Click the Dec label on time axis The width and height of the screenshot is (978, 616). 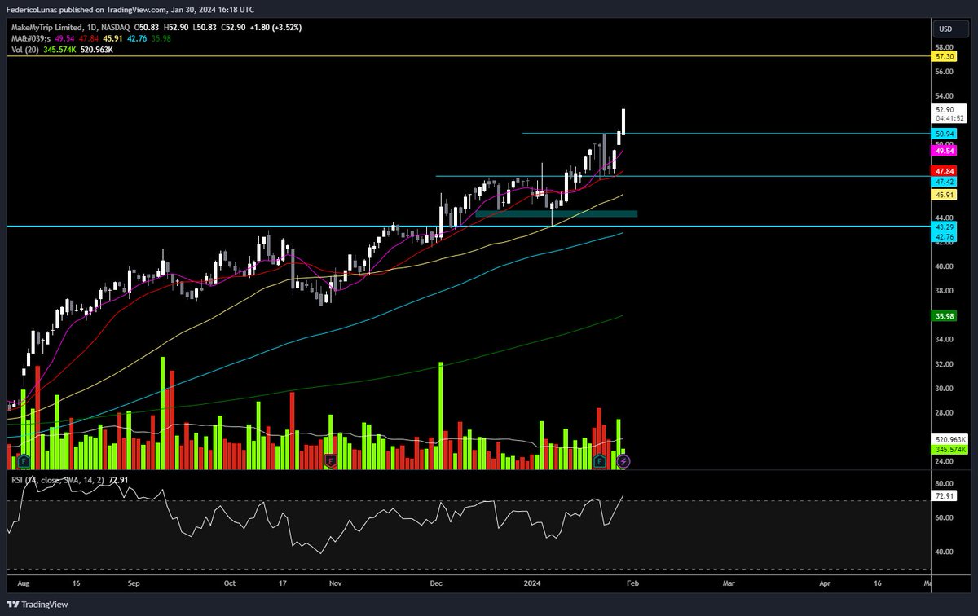click(x=436, y=583)
